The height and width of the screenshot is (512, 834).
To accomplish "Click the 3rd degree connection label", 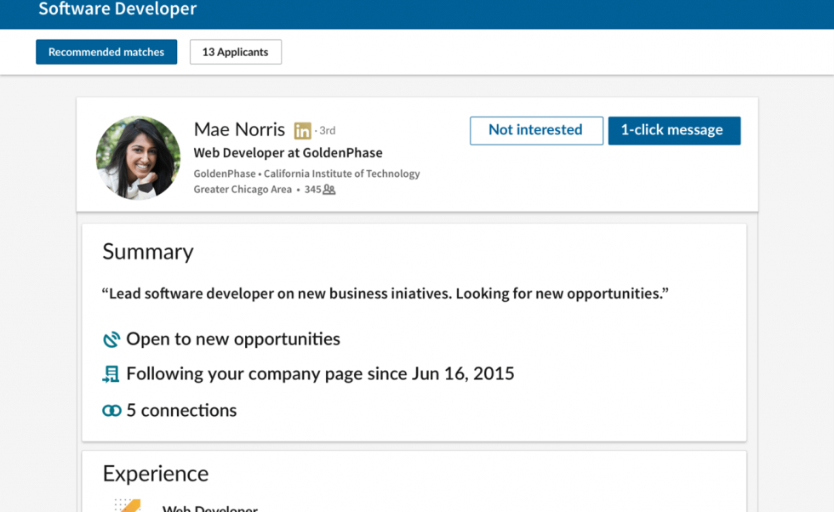I will (328, 131).
